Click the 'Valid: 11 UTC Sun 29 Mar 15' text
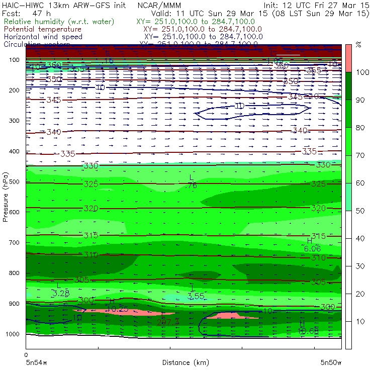The image size is (372, 372). coord(210,13)
